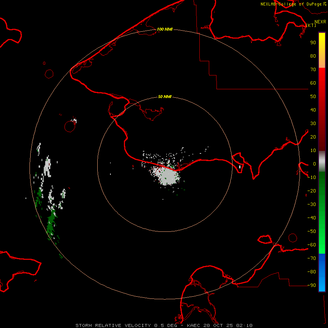Image resolution: width=328 pixels, height=328 pixels.
Task: Select the 100 NMI range ring label
Action: pos(165,29)
